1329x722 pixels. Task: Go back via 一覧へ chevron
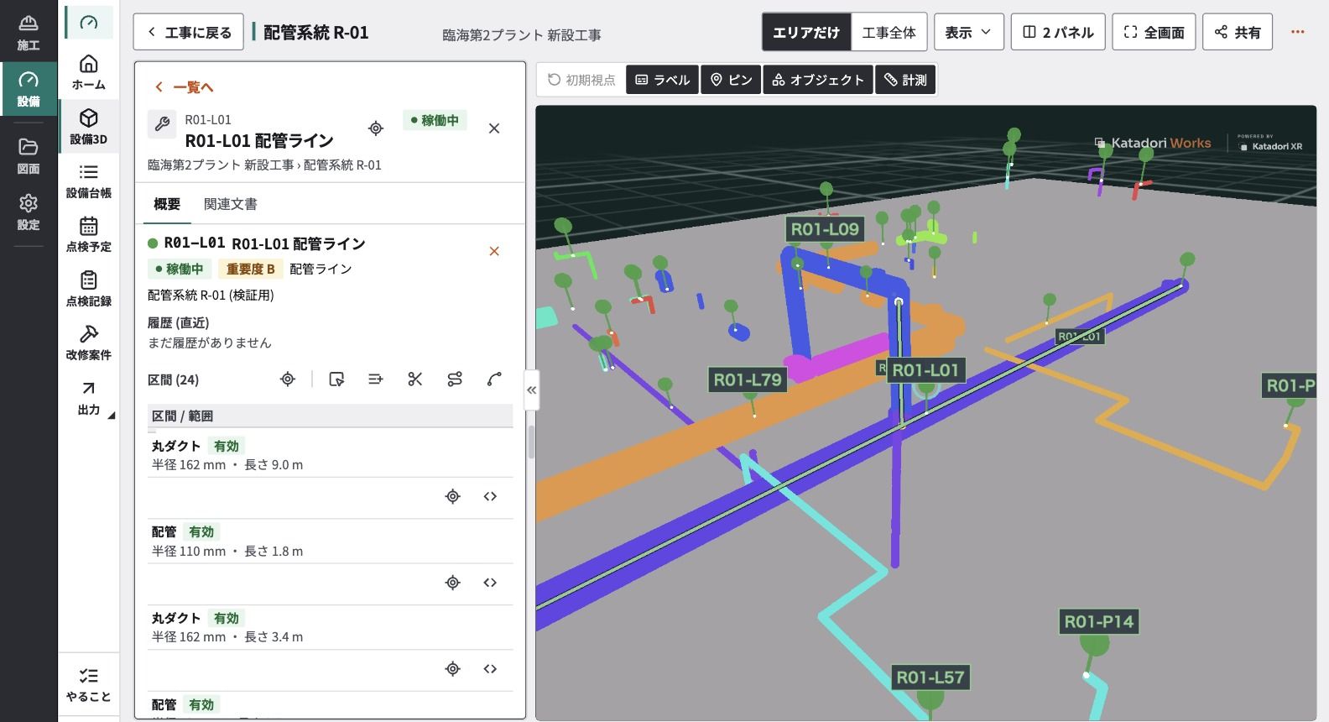point(184,87)
